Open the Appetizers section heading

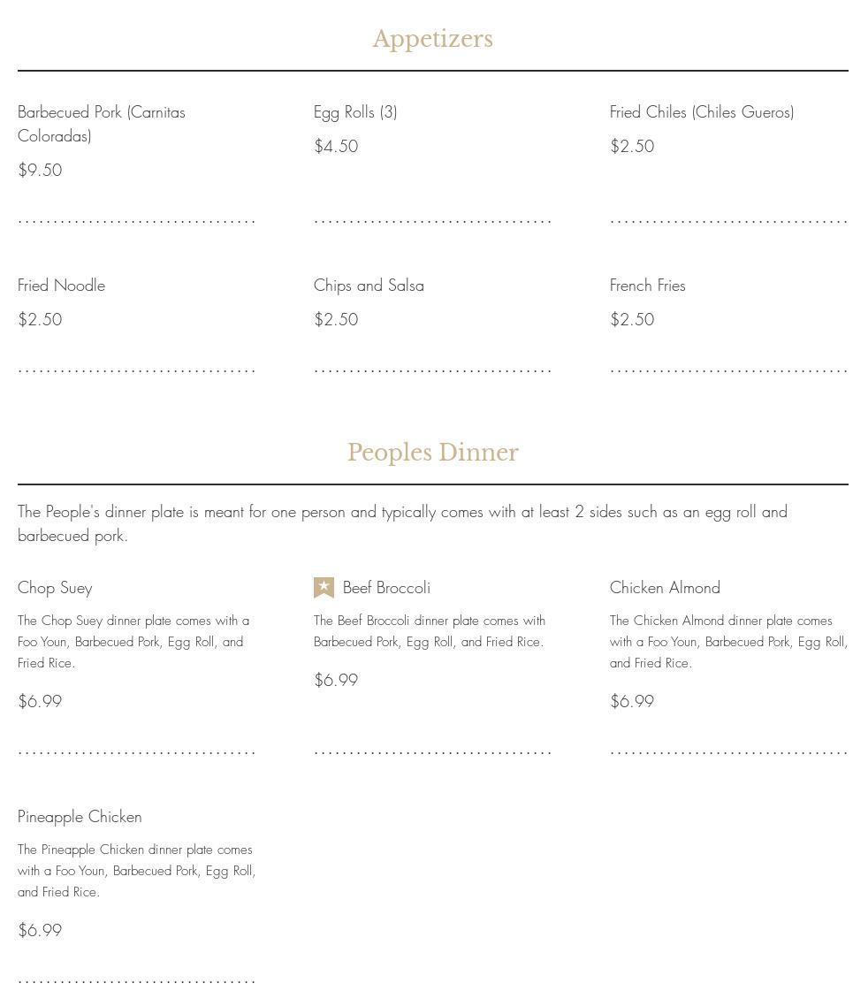click(x=432, y=39)
